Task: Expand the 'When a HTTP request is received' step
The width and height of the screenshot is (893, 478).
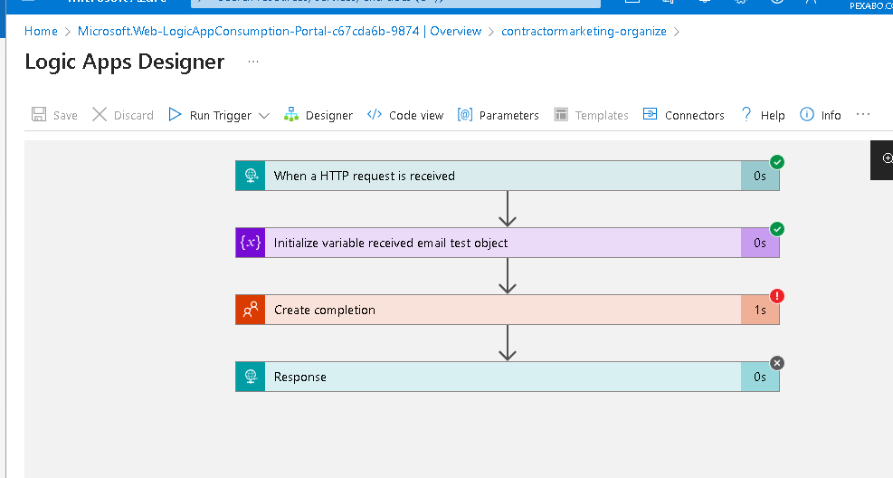Action: point(508,176)
